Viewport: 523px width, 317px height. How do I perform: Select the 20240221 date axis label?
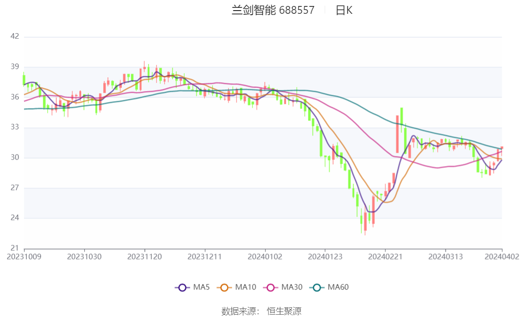[385, 257]
